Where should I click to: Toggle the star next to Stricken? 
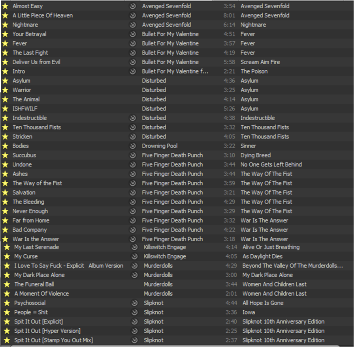coord(5,136)
